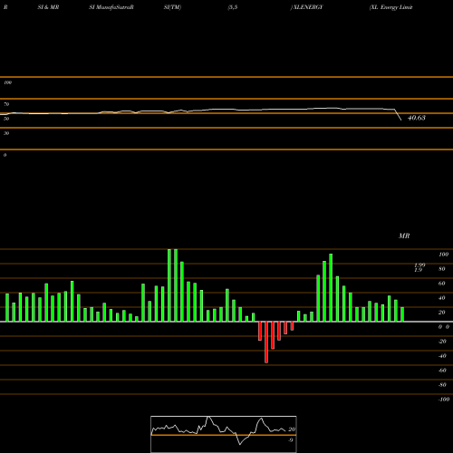Click the 30 level label on the RSI scale
This screenshot has height=453, width=453.
(6, 133)
